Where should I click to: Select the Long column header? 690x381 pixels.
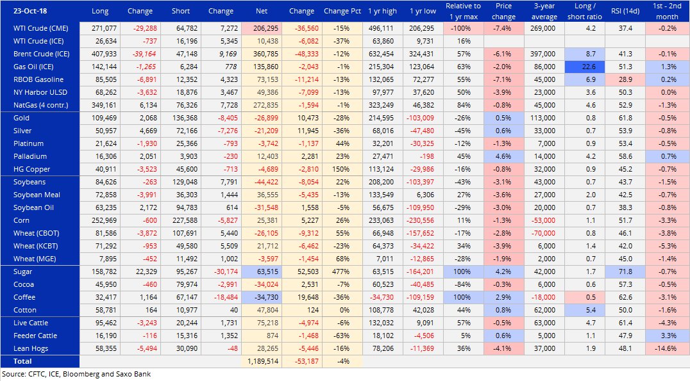pos(100,11)
